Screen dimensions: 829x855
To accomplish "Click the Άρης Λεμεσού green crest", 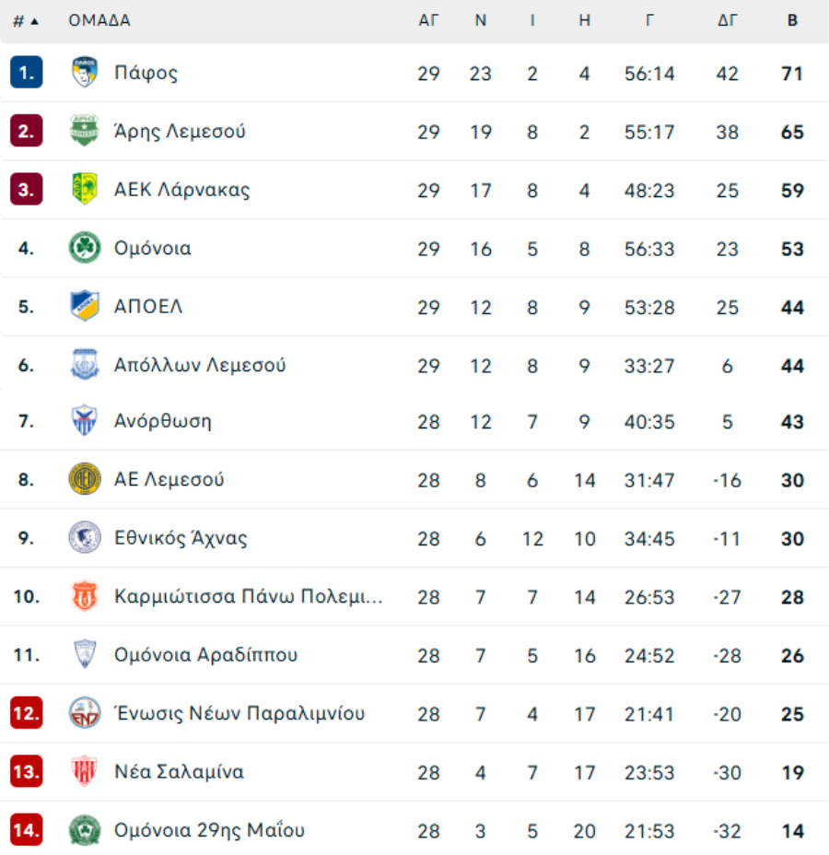I will pos(85,130).
